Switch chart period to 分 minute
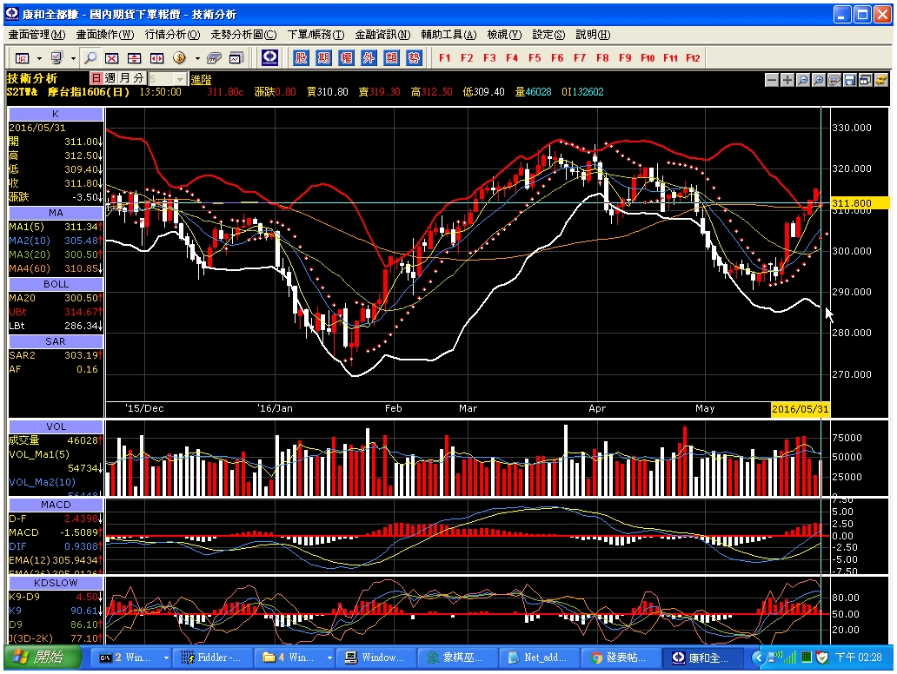Image resolution: width=897 pixels, height=674 pixels. (x=138, y=78)
